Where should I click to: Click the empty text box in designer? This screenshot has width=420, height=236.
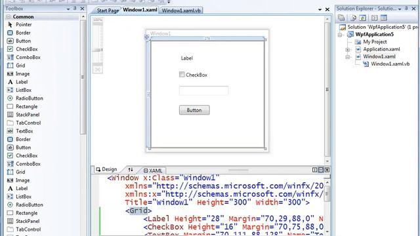pyautogui.click(x=203, y=90)
